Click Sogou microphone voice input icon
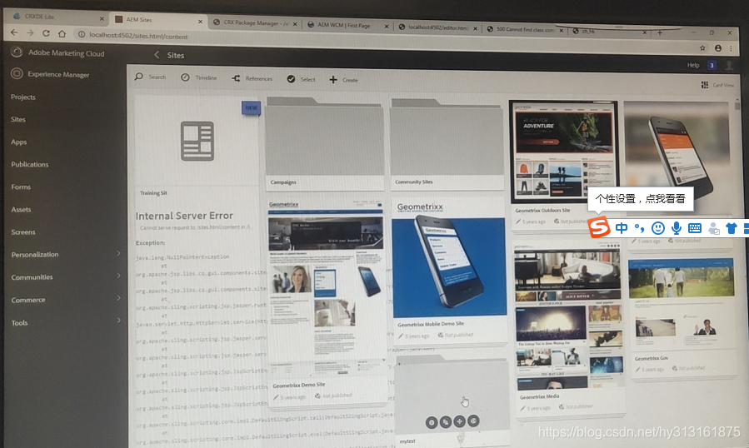The image size is (749, 448). tap(676, 228)
